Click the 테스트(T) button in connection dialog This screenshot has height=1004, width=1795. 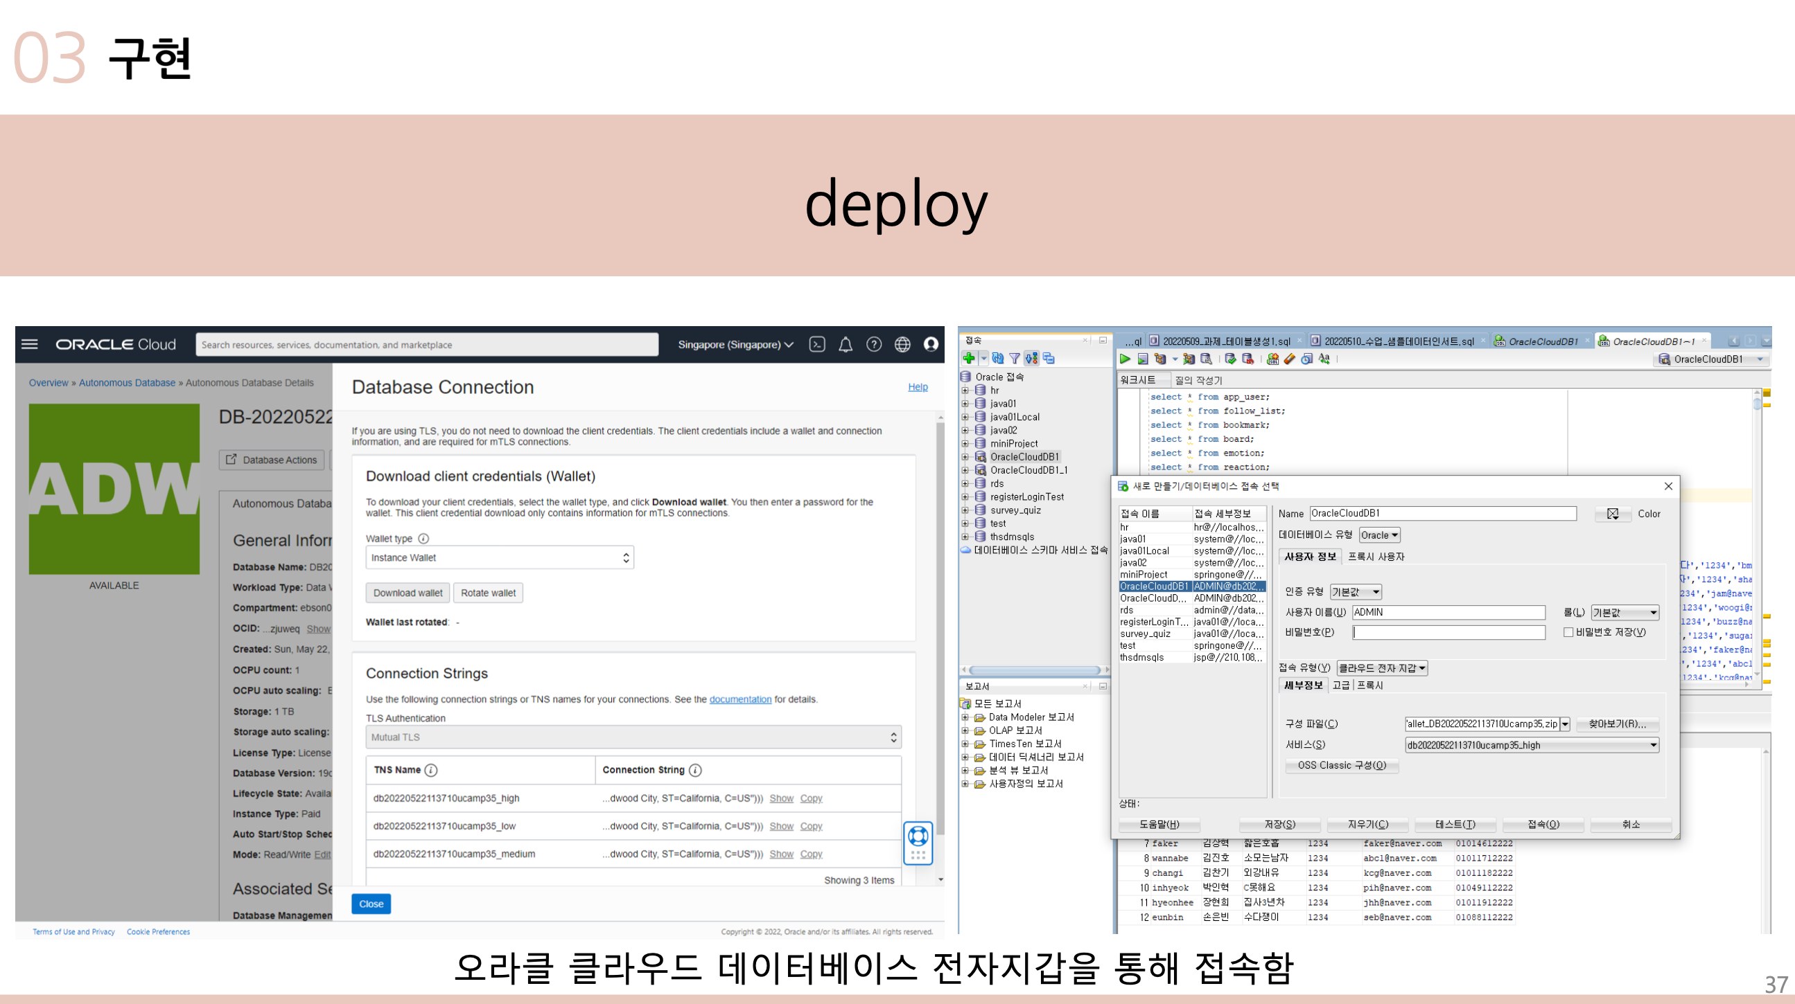1455,825
